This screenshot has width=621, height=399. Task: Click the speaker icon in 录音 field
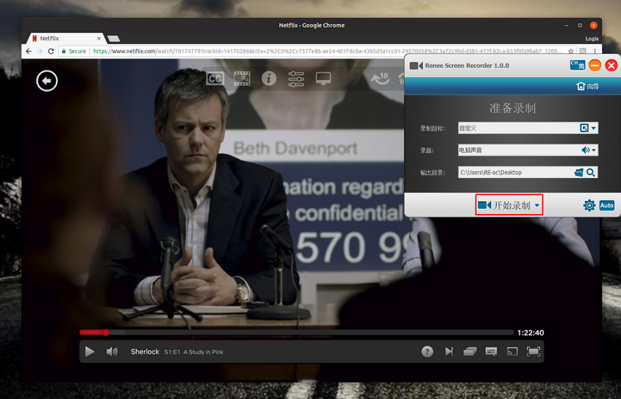pyautogui.click(x=585, y=150)
